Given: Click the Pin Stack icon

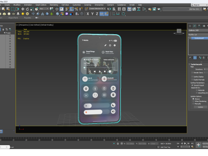Looking at the screenshot, I should [x=190, y=58].
